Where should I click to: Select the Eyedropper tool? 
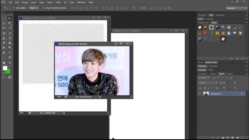10,28
